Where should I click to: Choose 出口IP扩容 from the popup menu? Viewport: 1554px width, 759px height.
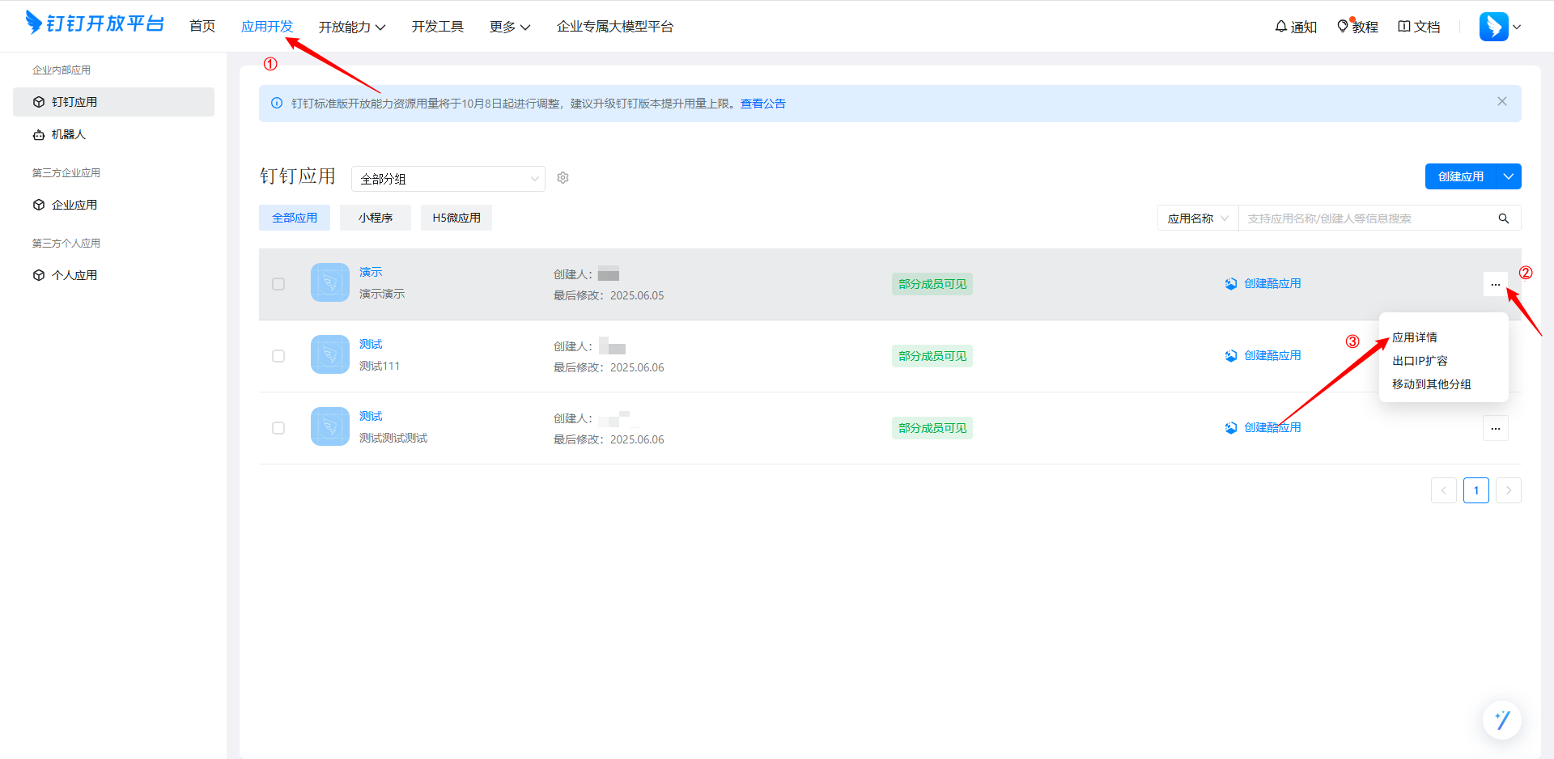(1420, 361)
